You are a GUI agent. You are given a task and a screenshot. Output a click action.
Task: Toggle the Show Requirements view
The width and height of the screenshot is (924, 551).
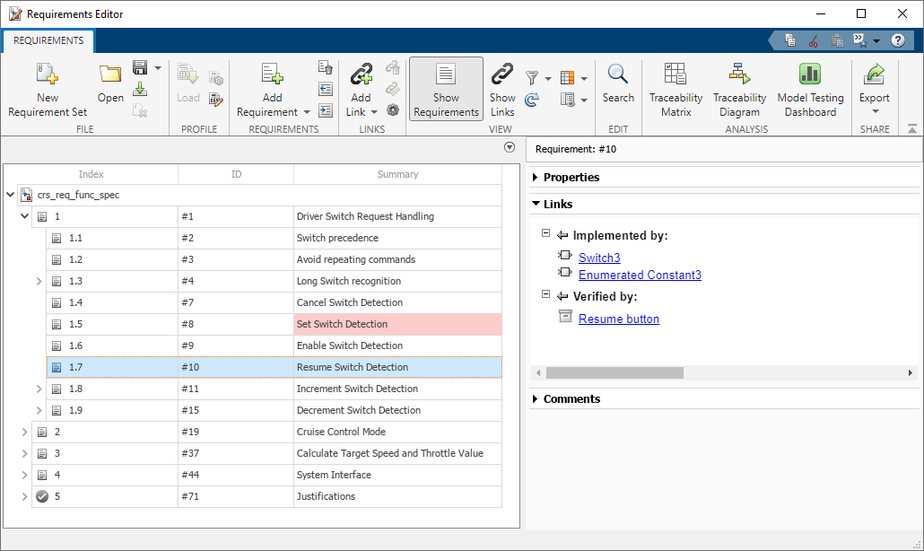click(x=444, y=88)
